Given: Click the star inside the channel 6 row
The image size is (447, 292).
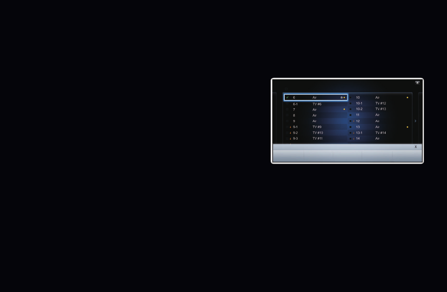Looking at the screenshot, I should point(344,98).
